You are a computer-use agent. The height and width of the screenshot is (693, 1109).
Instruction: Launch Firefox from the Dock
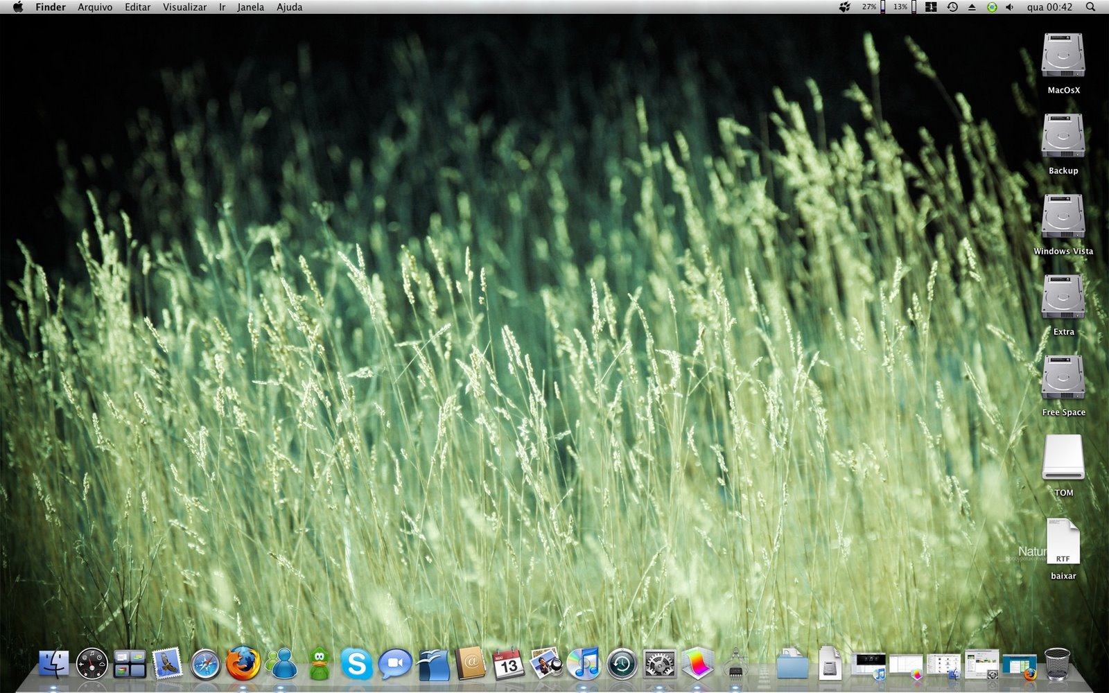(x=243, y=663)
